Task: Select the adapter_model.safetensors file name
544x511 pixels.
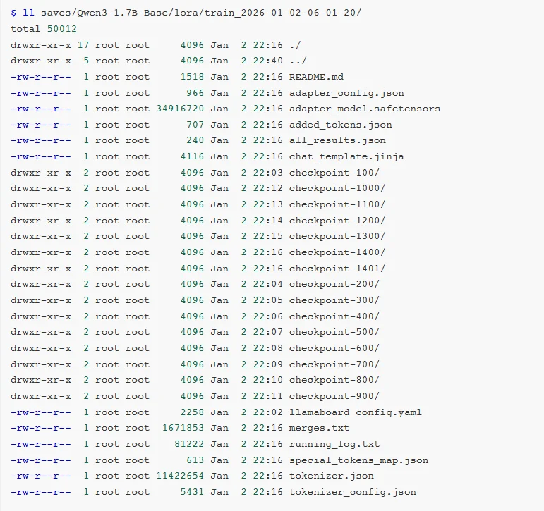Action: tap(364, 109)
